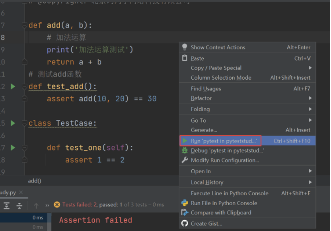Select Paste in the context menu
331x231 pixels.
tap(247, 58)
